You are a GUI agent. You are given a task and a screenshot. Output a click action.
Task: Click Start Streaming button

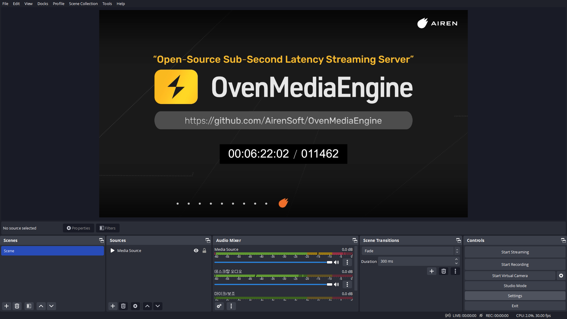point(515,252)
